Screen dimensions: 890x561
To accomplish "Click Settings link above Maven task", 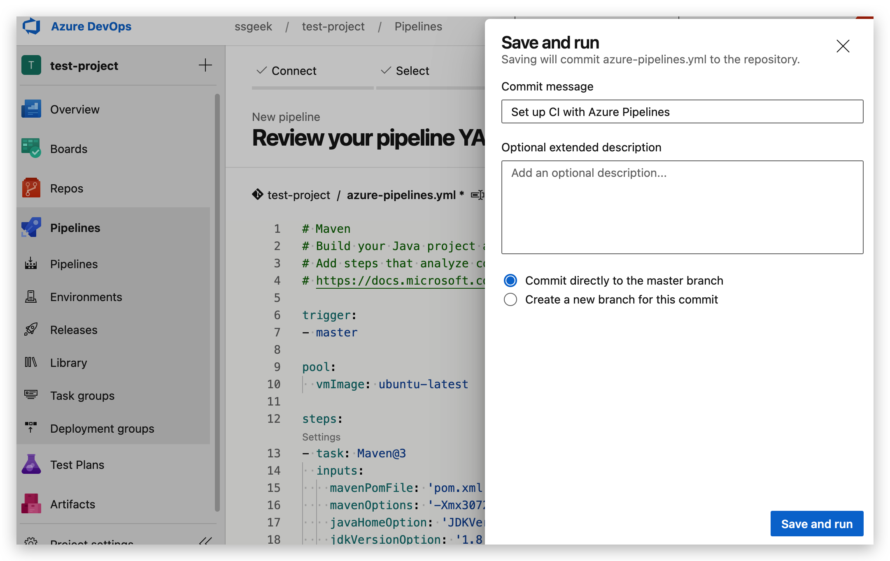I will point(321,437).
